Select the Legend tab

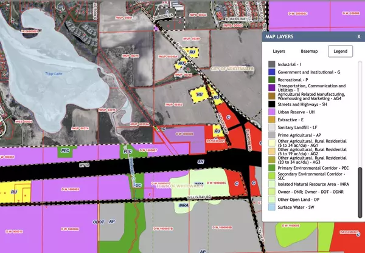[x=340, y=52]
